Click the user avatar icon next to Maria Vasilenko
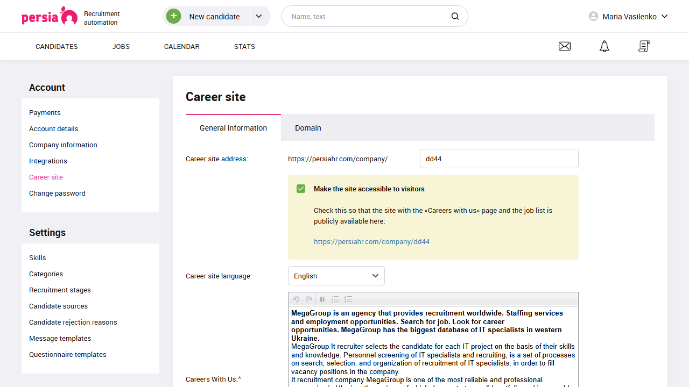The image size is (689, 387). (593, 16)
